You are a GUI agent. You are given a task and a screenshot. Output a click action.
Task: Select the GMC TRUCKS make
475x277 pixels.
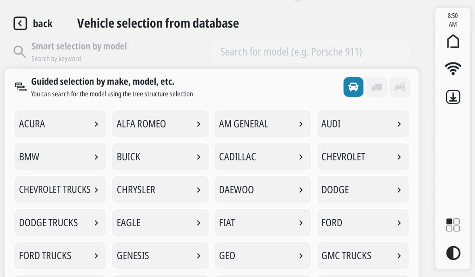pos(362,256)
